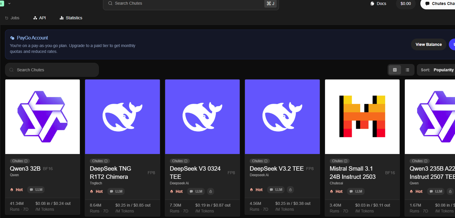Screen dimensions: 455x218
Task: Focus the top Search Chutes bar
Action: (188, 4)
